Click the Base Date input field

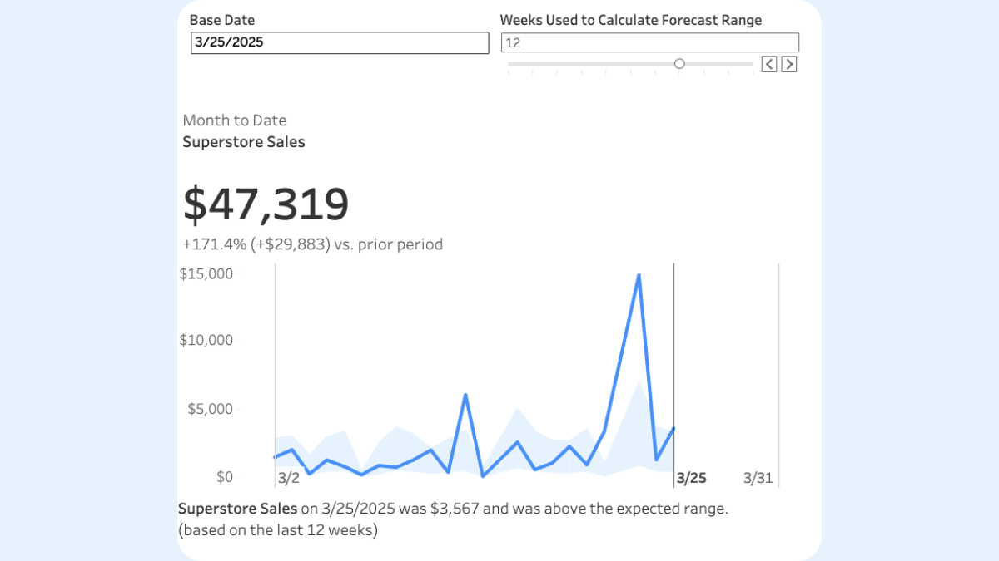pos(339,42)
